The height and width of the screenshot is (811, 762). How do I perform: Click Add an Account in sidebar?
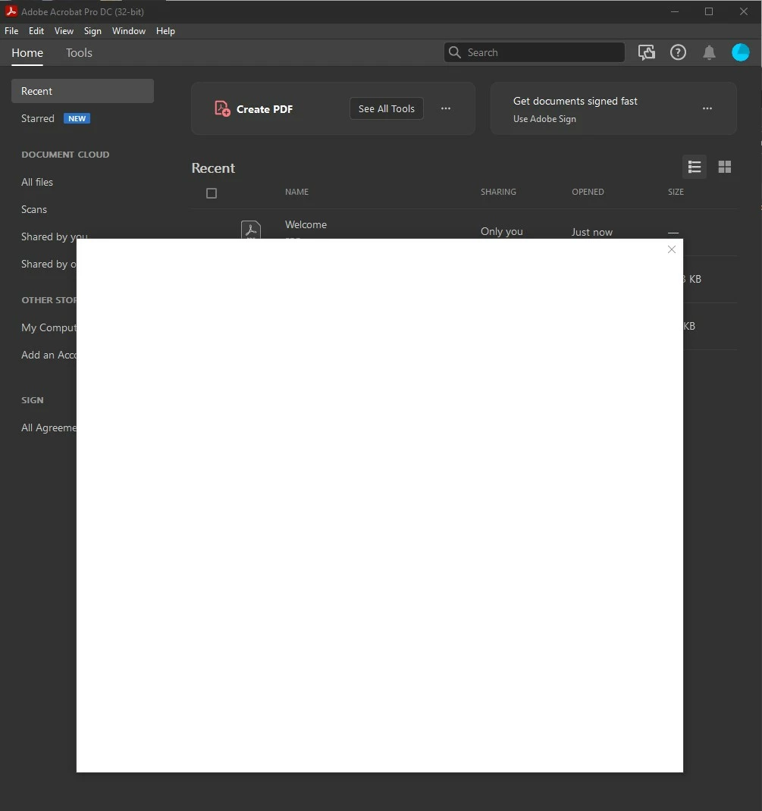[49, 355]
